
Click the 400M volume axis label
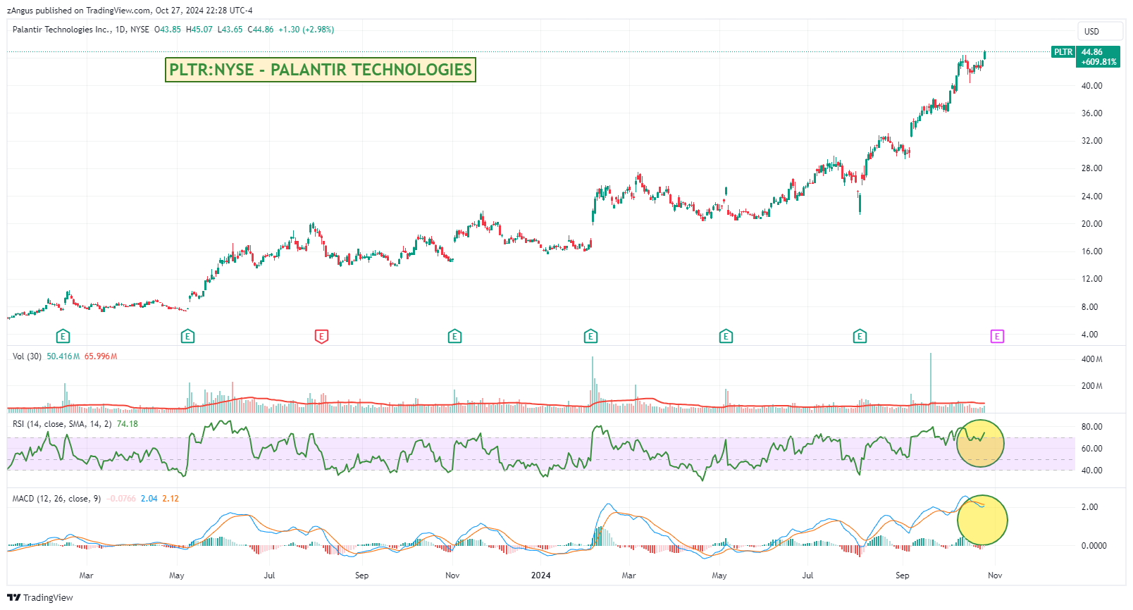pos(1092,359)
